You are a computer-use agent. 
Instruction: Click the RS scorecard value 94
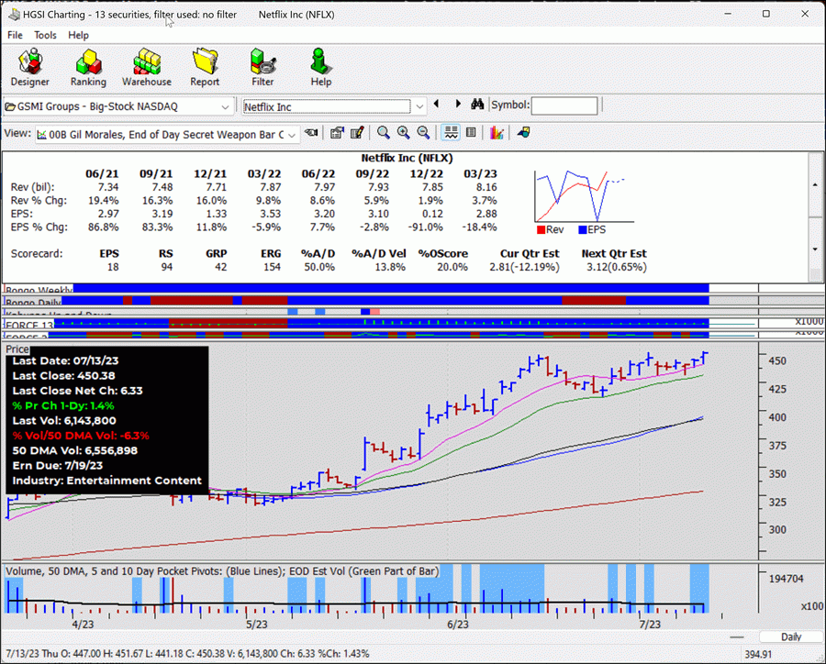(x=166, y=268)
